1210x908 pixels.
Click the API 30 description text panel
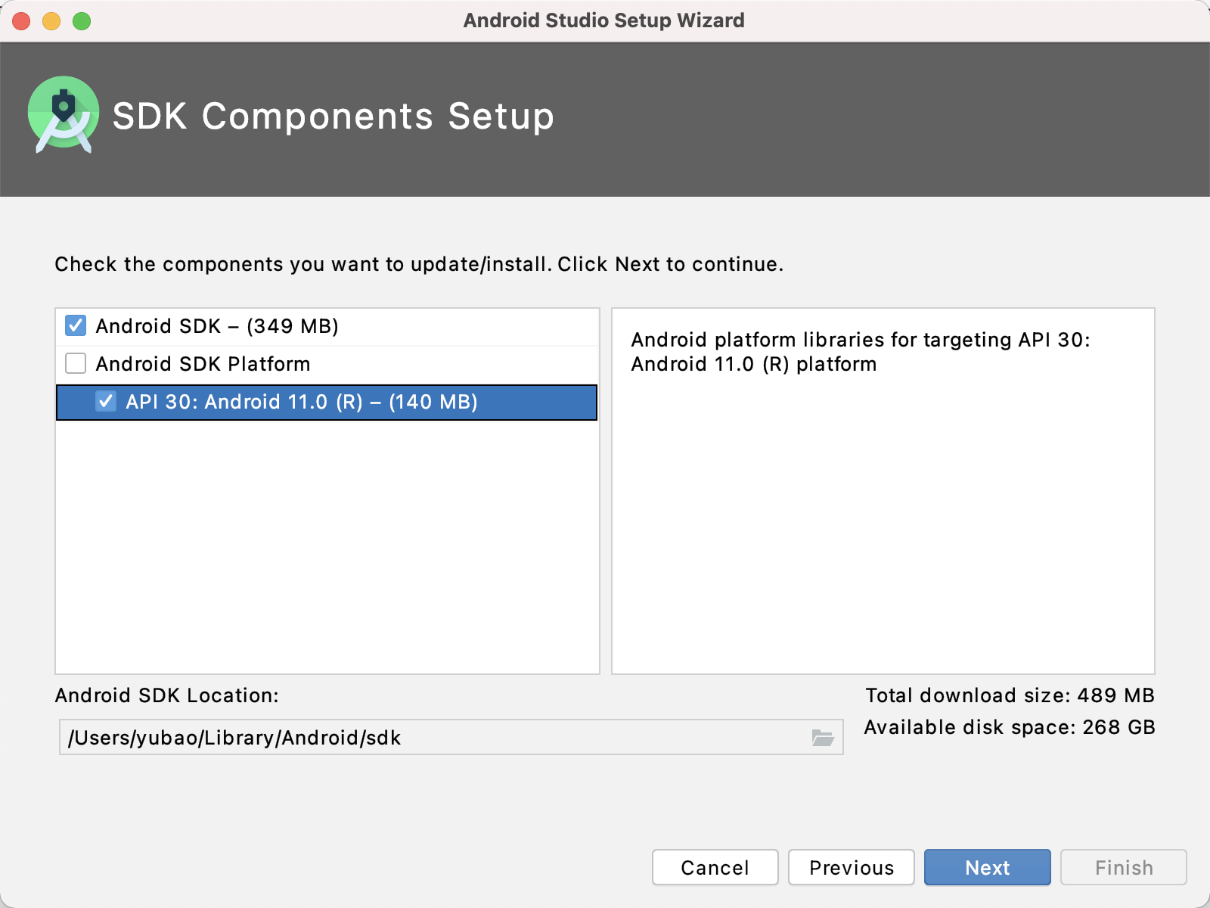click(883, 492)
